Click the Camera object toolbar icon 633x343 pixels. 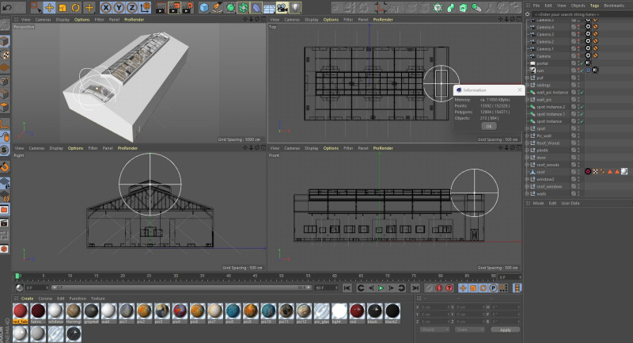coord(281,7)
